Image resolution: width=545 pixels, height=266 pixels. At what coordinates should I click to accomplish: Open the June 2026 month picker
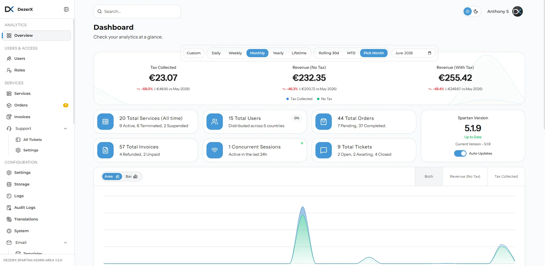(413, 53)
